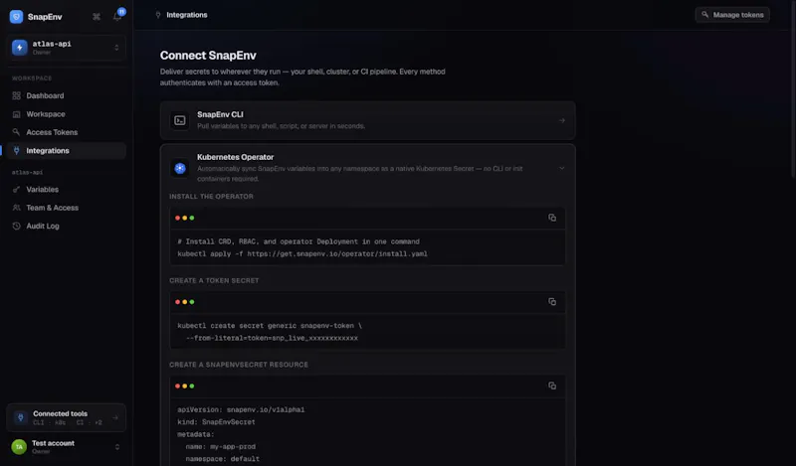Click the Connect SnapEnv heading
Image resolution: width=796 pixels, height=466 pixels.
tap(208, 56)
